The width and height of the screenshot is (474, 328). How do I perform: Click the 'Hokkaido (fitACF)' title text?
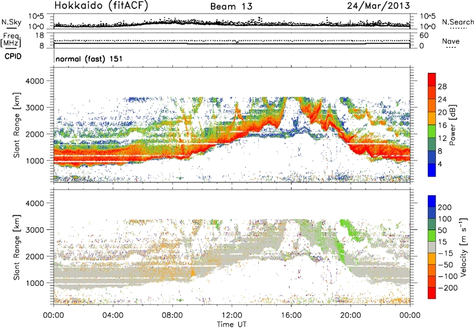(x=101, y=6)
